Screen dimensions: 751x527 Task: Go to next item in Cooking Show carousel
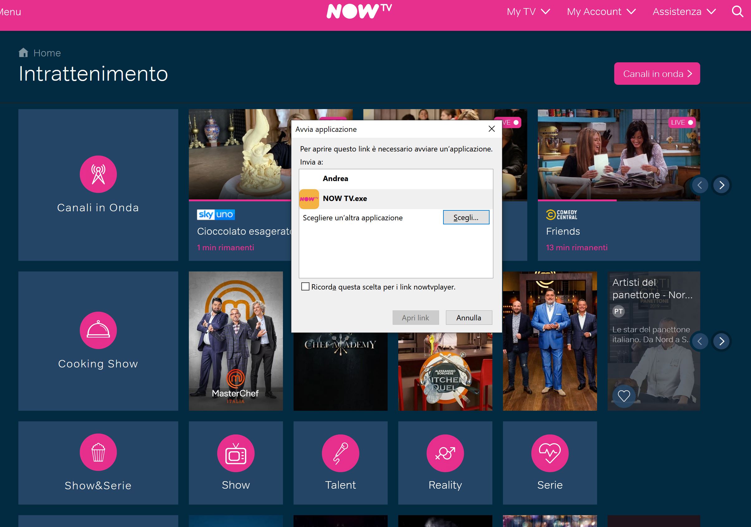click(x=722, y=341)
